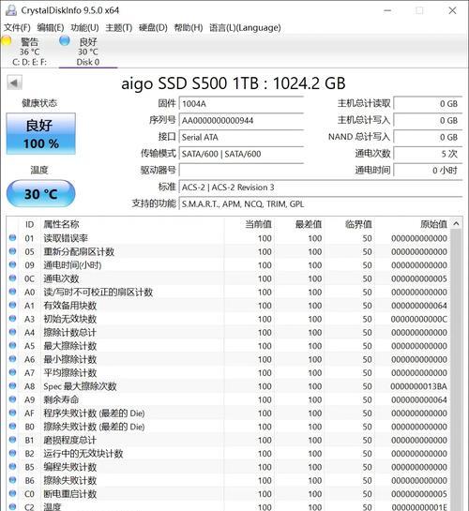Select the A8 Spec 最大擦除次数 row
The width and height of the screenshot is (469, 511).
pyautogui.click(x=228, y=386)
